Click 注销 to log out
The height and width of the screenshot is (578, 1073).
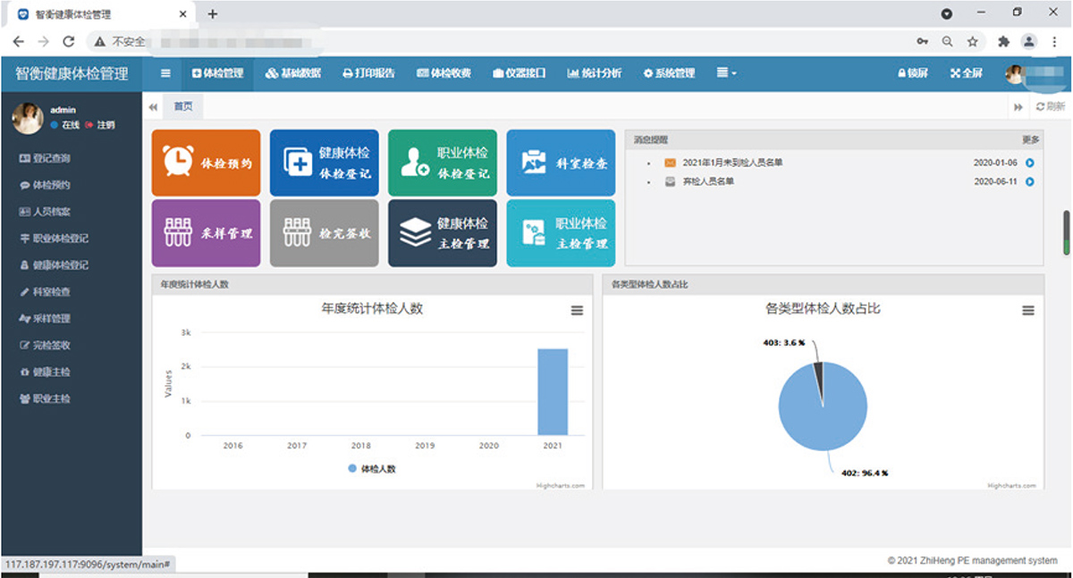click(x=106, y=125)
